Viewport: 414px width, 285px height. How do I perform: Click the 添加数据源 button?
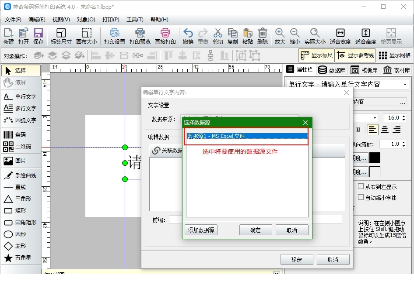coord(201,230)
